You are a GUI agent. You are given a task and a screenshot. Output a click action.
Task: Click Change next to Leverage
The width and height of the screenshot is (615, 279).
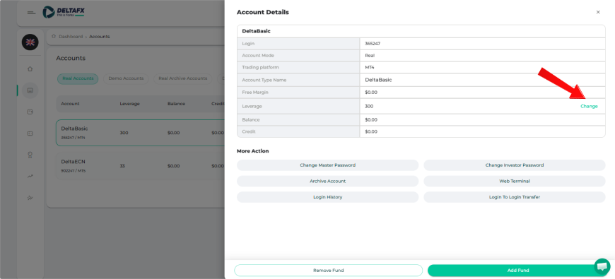tap(589, 106)
